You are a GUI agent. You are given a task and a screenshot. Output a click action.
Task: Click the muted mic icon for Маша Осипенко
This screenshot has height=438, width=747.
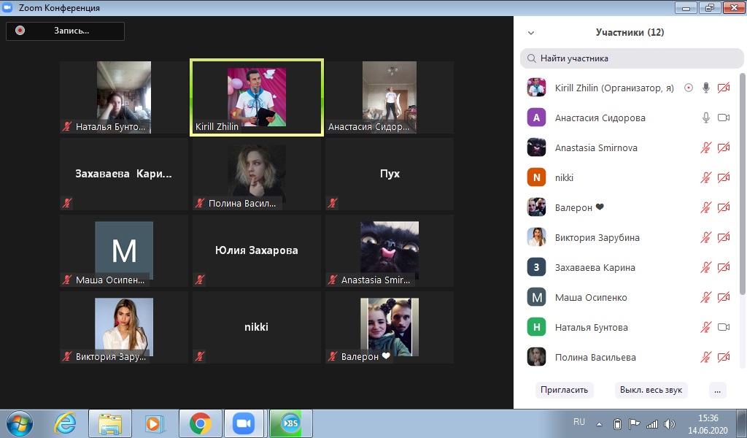tap(705, 297)
